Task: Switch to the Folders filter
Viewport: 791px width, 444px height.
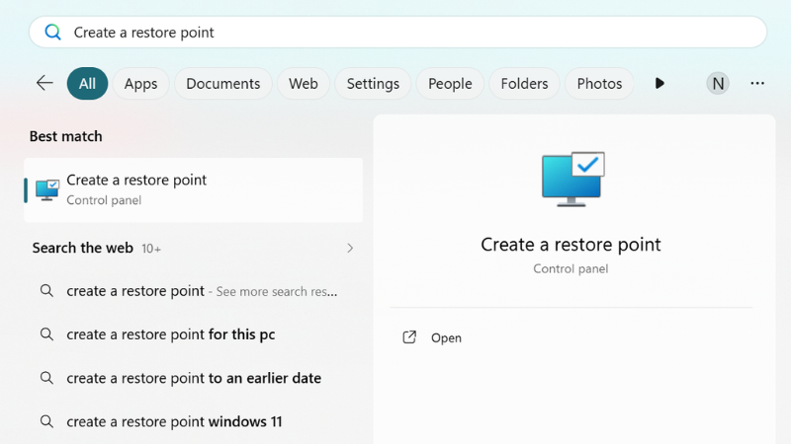Action: (x=524, y=84)
